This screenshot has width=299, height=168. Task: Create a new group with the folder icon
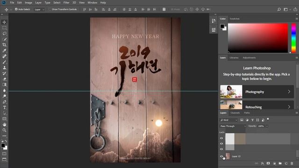280,163
